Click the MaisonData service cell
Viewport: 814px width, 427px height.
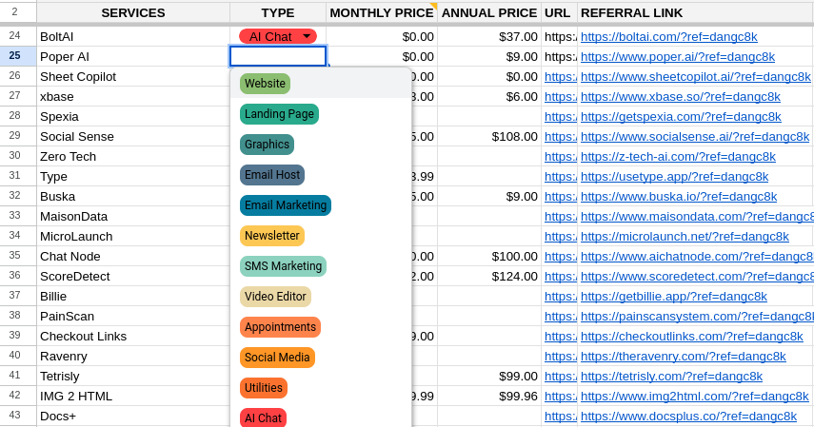pos(133,217)
